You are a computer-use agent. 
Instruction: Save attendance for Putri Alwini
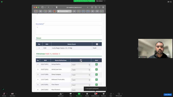click(x=97, y=85)
